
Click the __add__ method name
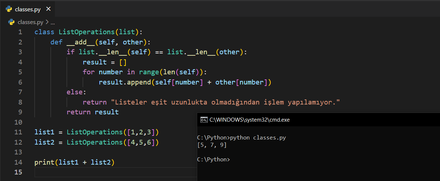click(x=81, y=42)
